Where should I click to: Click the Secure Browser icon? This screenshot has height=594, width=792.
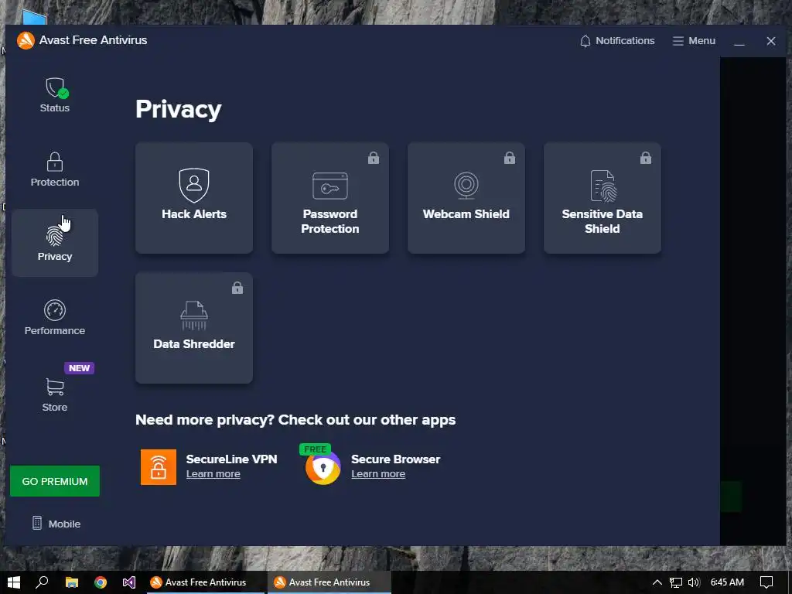click(323, 468)
